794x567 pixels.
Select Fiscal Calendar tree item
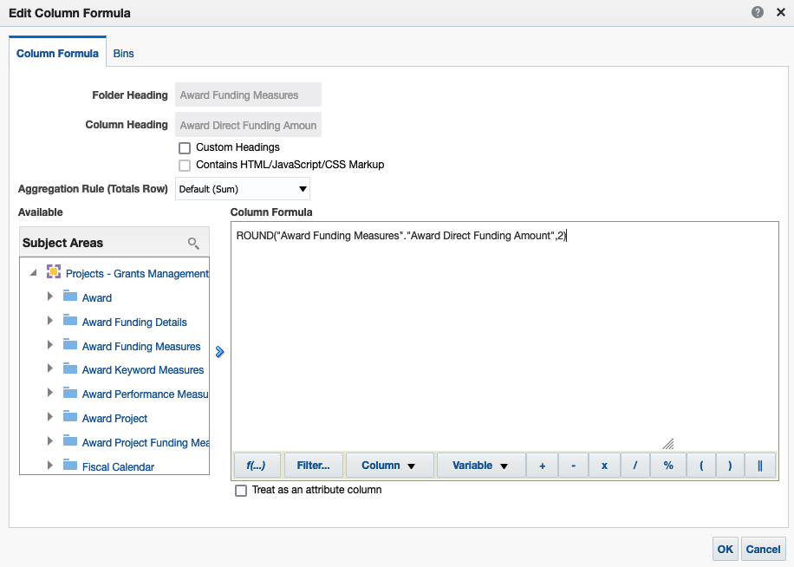click(x=118, y=466)
